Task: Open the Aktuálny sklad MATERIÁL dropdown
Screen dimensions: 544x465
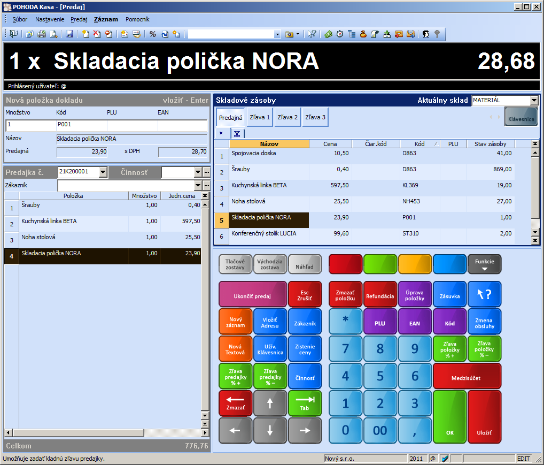Action: [x=534, y=101]
